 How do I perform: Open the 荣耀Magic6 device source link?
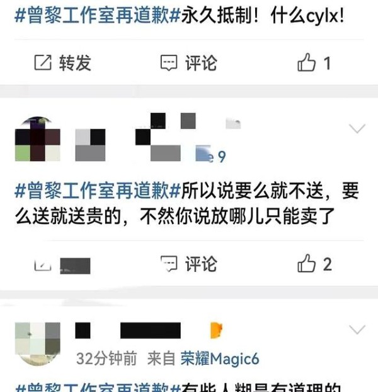point(220,359)
